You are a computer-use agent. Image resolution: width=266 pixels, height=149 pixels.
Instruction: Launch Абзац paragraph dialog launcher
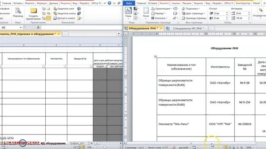click(x=250, y=22)
